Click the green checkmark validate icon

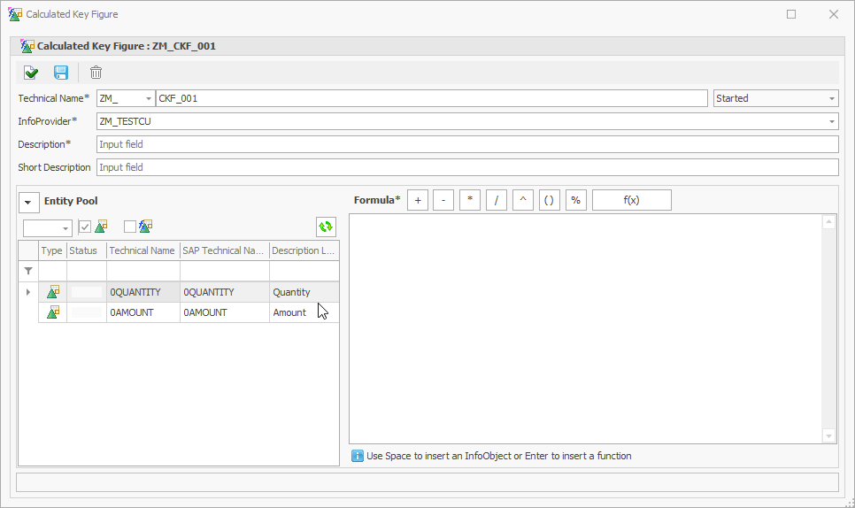pyautogui.click(x=31, y=73)
